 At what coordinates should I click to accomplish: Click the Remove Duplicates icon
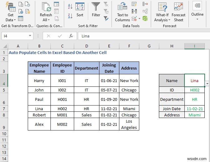(x=134, y=11)
